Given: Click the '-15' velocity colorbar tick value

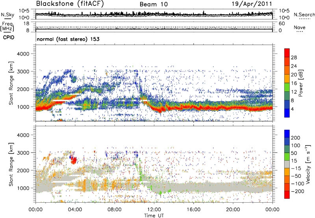Looking at the screenshot, I should click(x=296, y=168).
